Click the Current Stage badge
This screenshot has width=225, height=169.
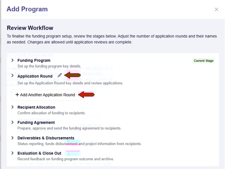click(x=204, y=61)
